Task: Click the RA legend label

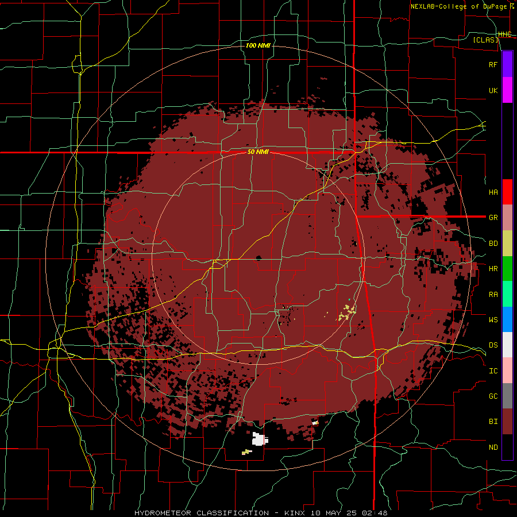Action: (x=493, y=295)
